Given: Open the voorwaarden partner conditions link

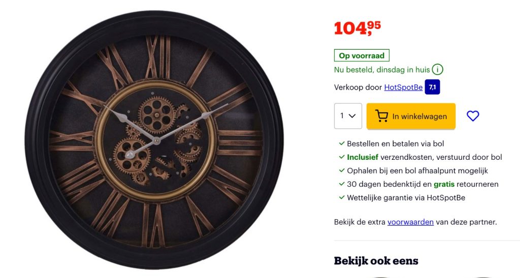Looking at the screenshot, I should click(410, 222).
